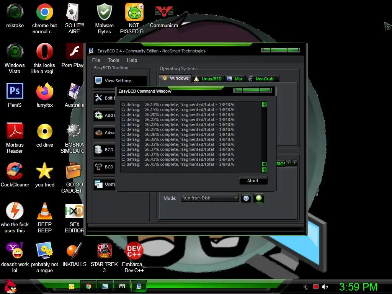The image size is (392, 294).
Task: Click the volume speaker tray icon
Action: coord(325,287)
